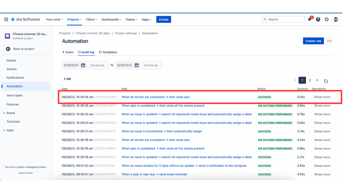Click the Jira Software logo
Image resolution: width=345 pixels, height=194 pixels.
(x=26, y=19)
